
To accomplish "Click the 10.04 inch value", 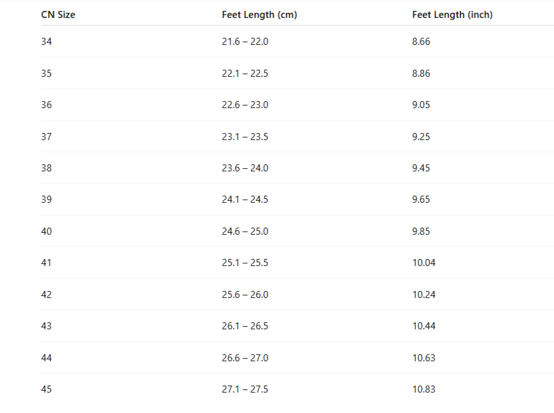I will pos(423,263).
